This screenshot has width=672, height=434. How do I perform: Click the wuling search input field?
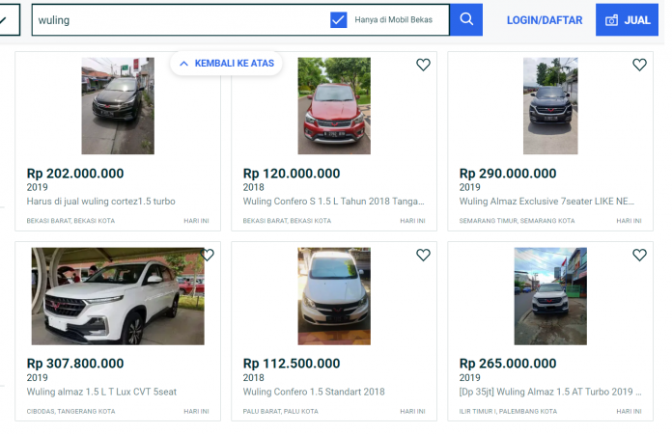(x=180, y=19)
